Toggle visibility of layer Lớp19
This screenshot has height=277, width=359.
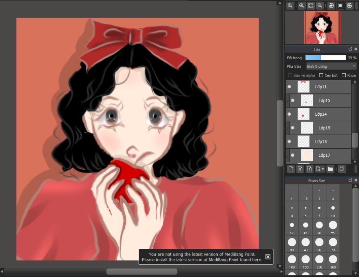click(293, 128)
